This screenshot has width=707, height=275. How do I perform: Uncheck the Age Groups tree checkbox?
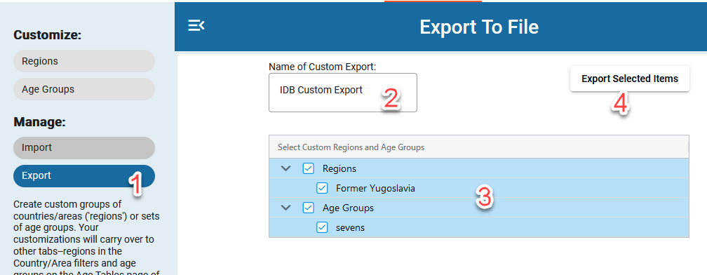tap(308, 208)
